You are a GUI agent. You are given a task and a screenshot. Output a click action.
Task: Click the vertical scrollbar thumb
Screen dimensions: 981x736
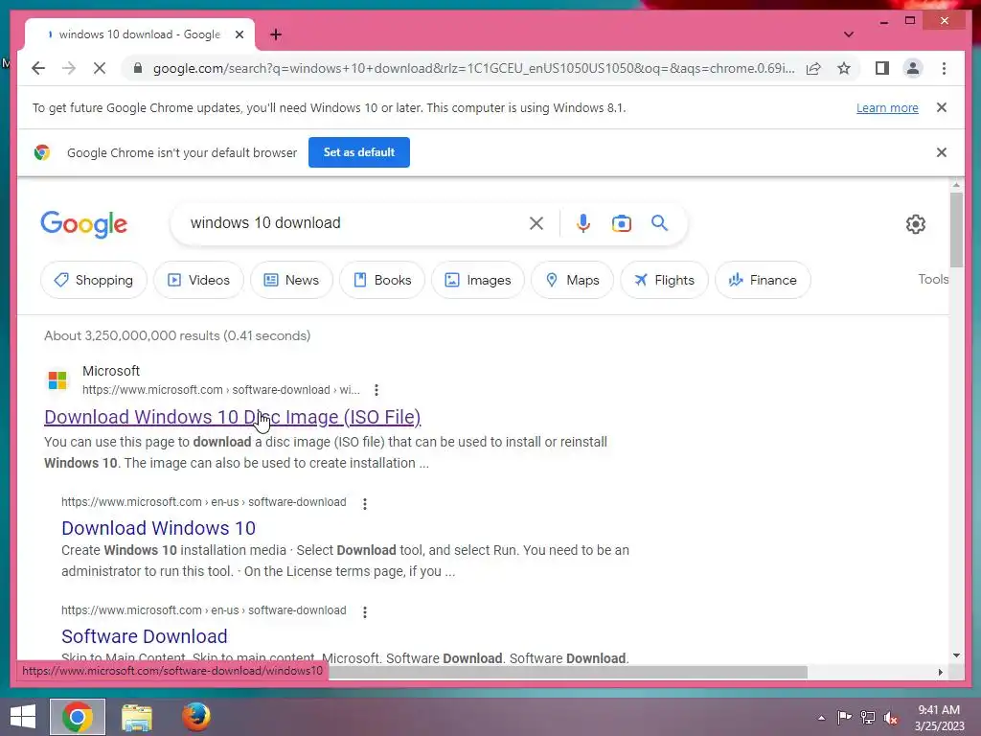click(956, 230)
